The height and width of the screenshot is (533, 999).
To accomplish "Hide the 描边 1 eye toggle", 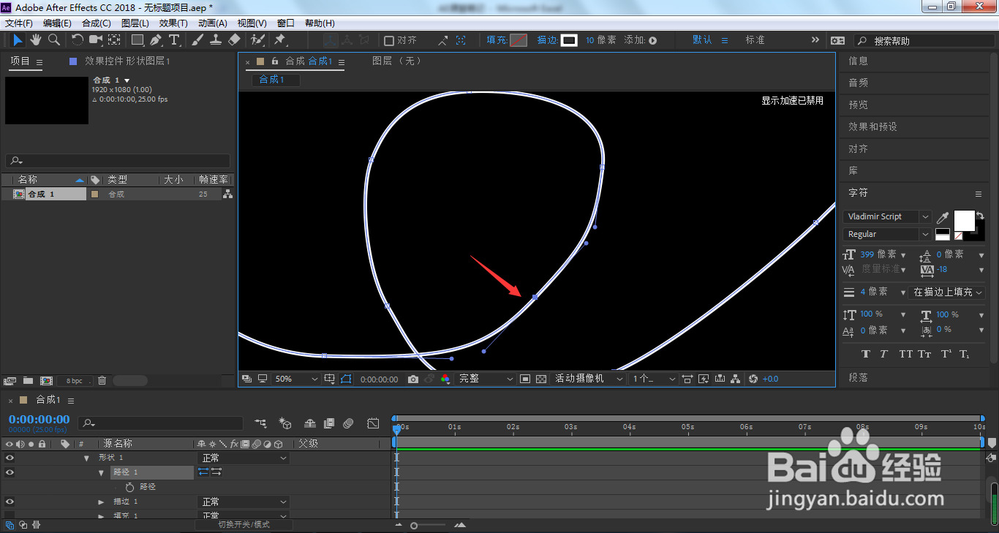I will click(x=10, y=502).
